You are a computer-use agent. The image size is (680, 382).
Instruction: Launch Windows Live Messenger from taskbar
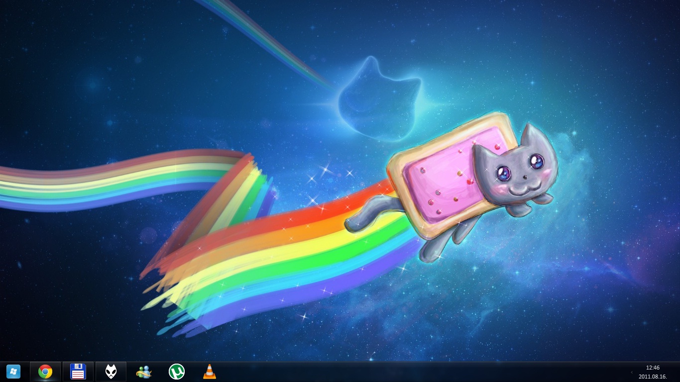click(x=144, y=372)
